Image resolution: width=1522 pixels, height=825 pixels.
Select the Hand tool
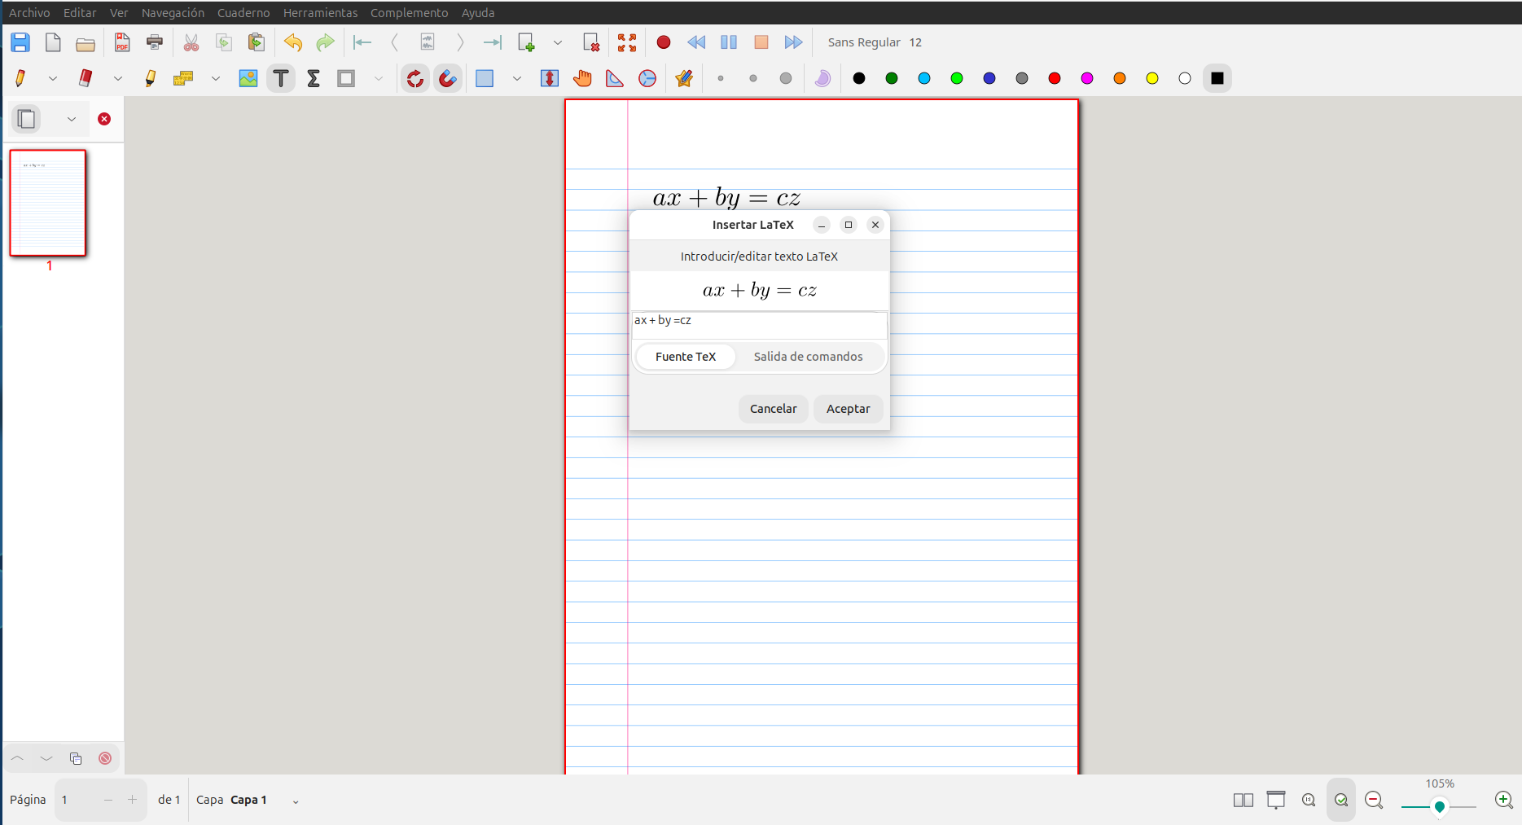click(x=582, y=78)
